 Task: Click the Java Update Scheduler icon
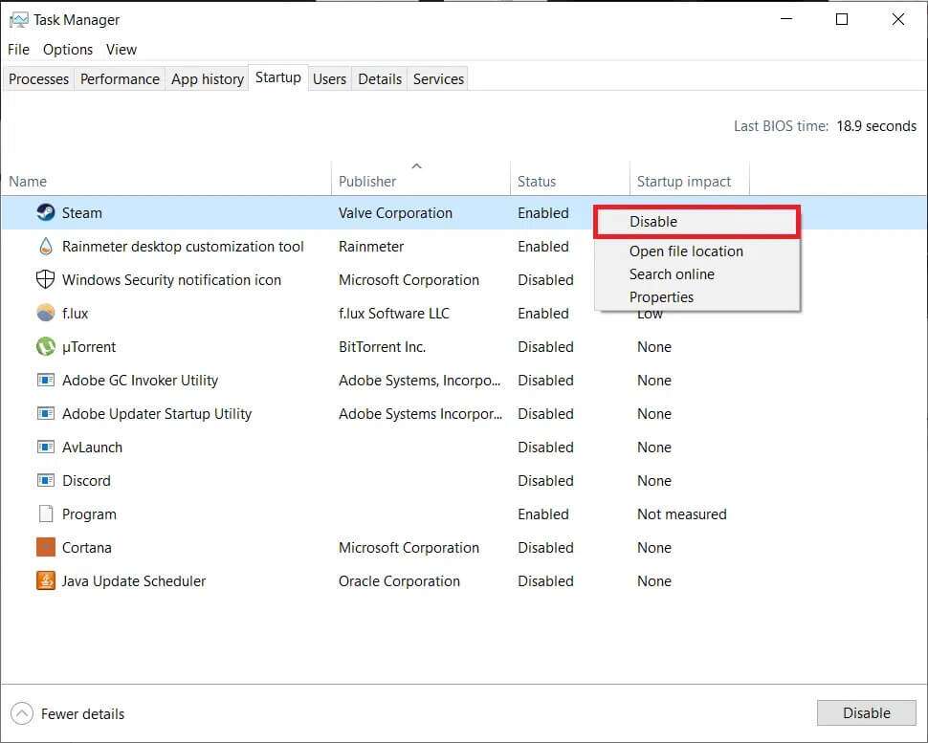[46, 580]
